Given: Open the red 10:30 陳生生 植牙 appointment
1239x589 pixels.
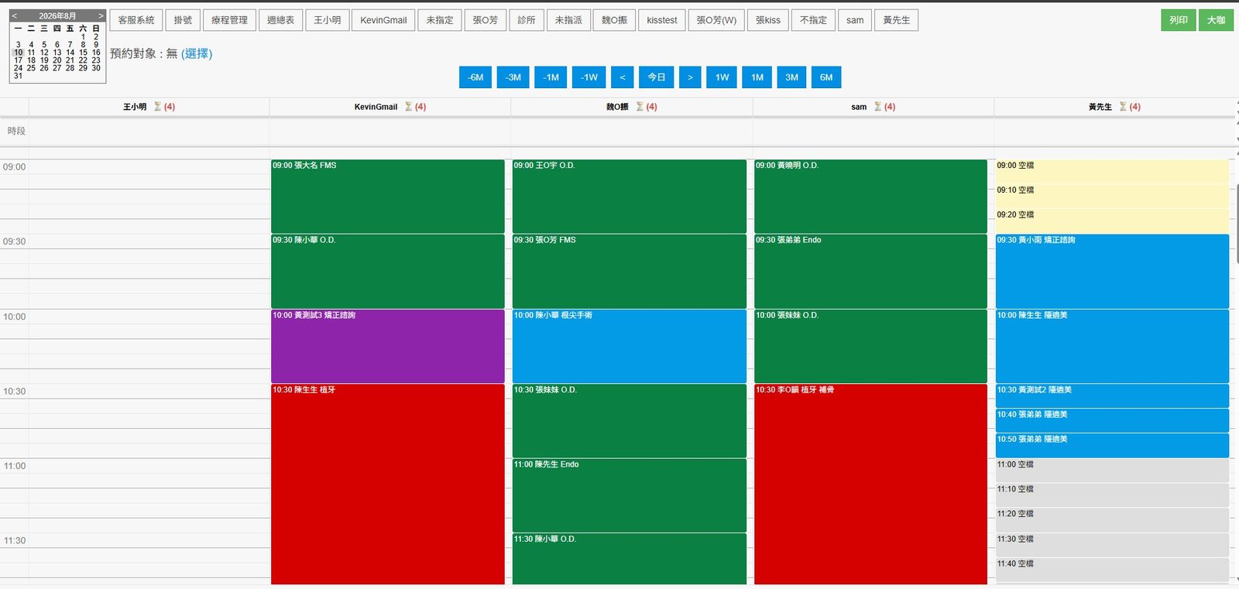Looking at the screenshot, I should (388, 485).
